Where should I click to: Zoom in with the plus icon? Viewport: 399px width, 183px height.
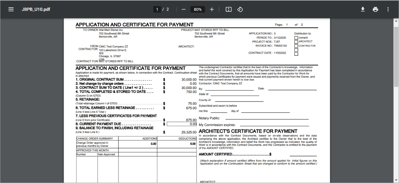click(x=212, y=9)
